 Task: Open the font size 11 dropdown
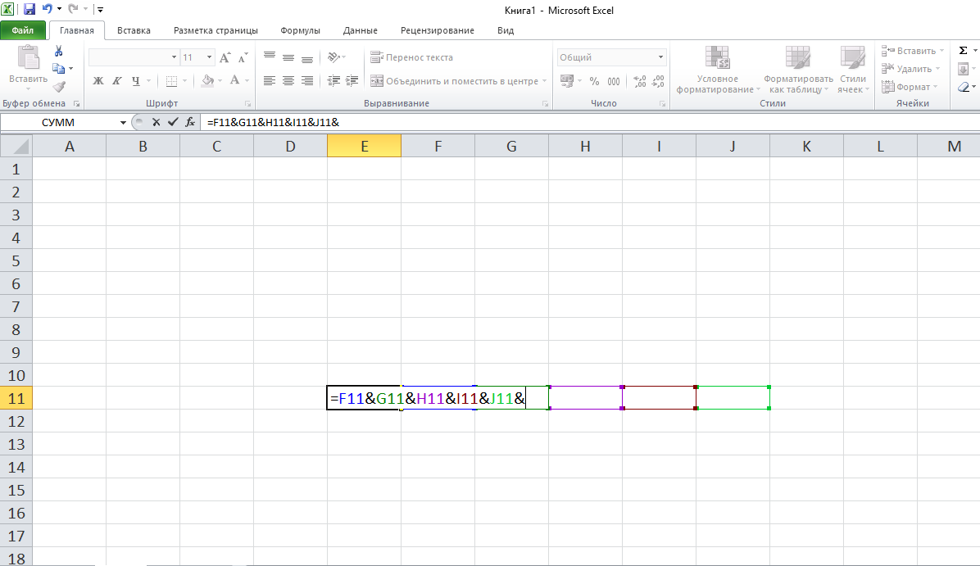pos(210,57)
